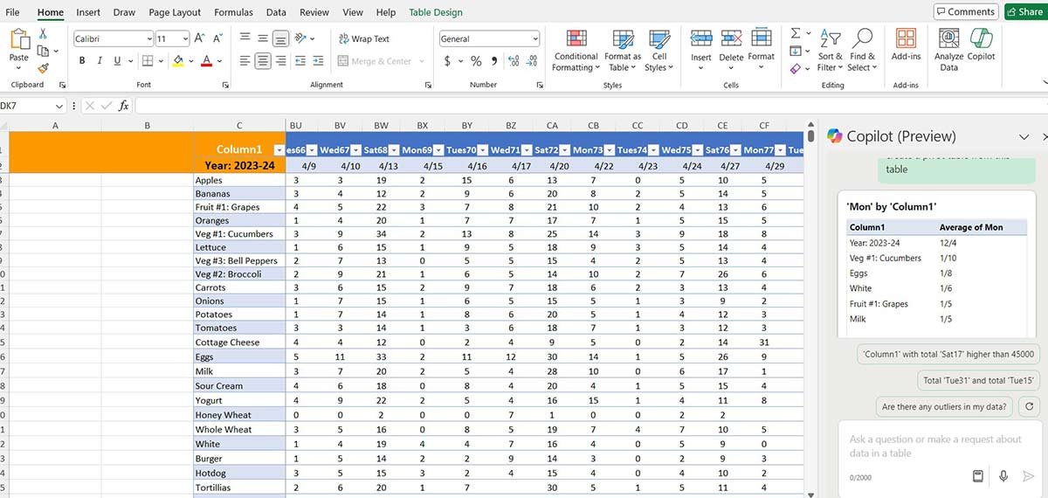
Task: Send the Copilot prompt with arrow icon
Action: (x=1029, y=476)
